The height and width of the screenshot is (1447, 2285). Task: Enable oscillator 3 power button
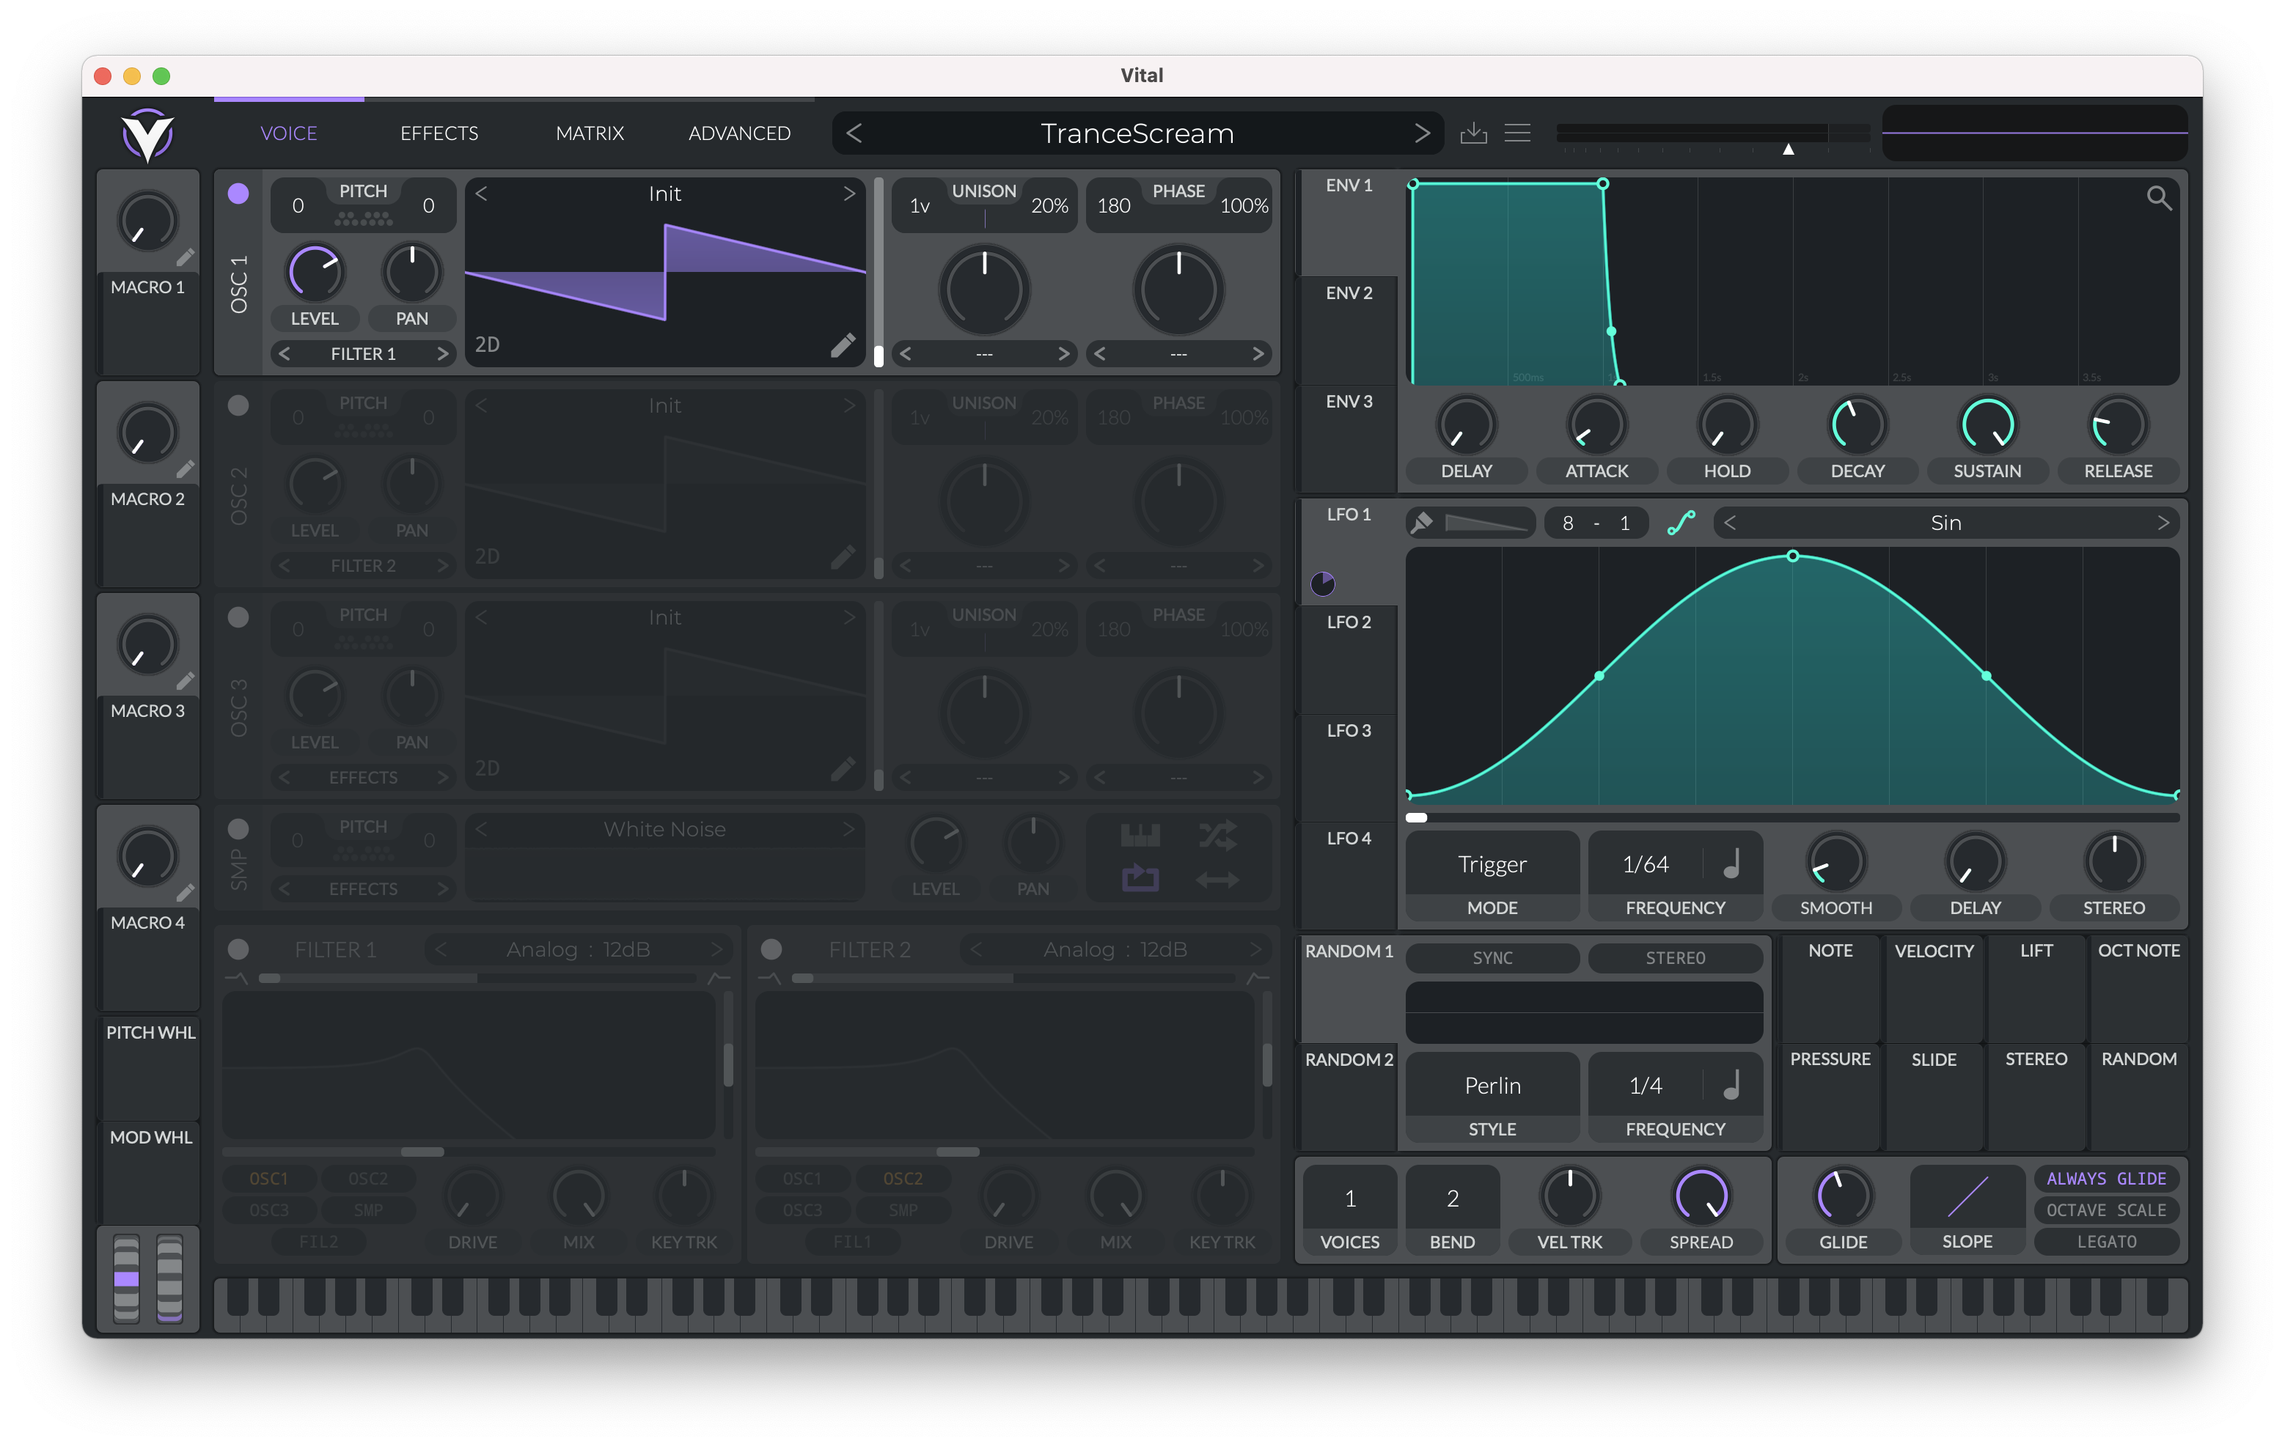click(238, 616)
